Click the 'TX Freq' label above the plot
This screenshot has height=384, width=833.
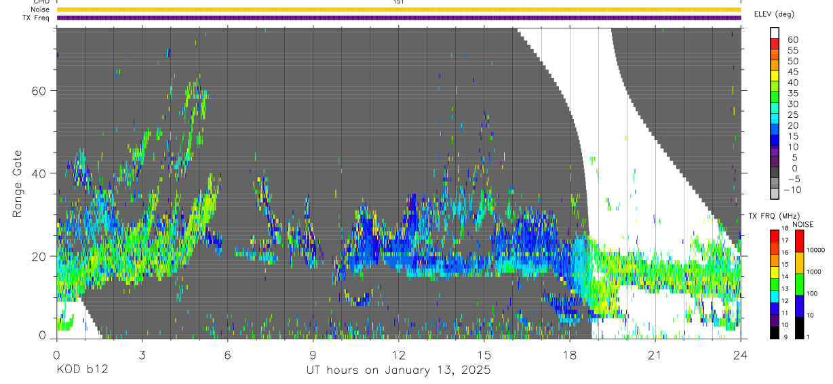point(37,18)
